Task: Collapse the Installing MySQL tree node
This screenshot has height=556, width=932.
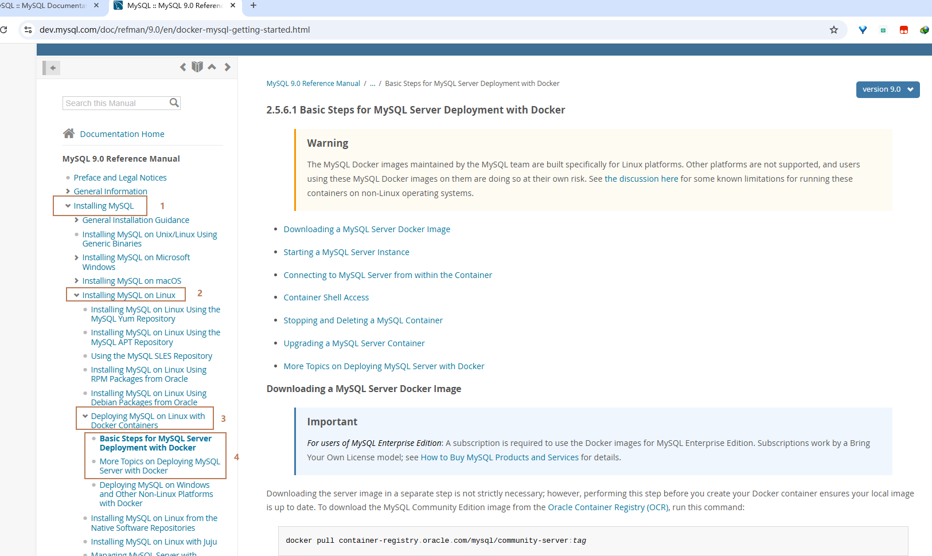Action: (68, 206)
